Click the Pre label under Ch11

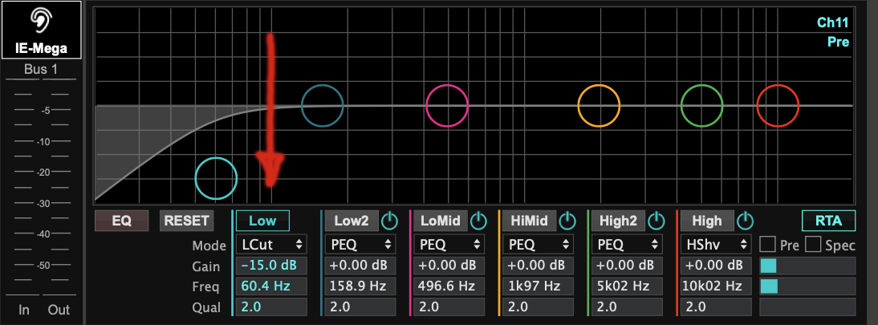click(x=838, y=42)
